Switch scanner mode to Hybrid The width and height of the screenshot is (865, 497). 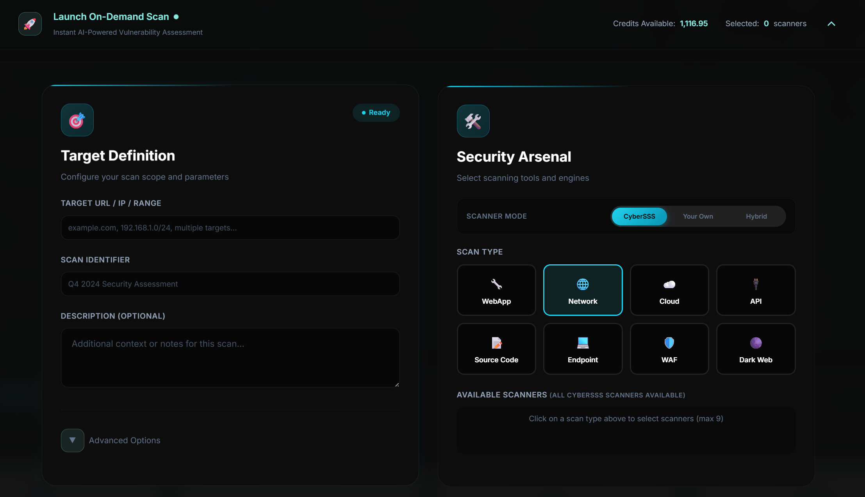click(756, 216)
